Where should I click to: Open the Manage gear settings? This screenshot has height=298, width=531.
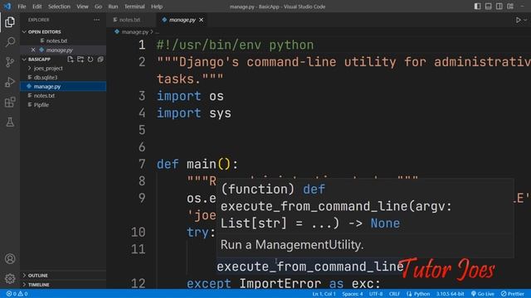[x=10, y=279]
